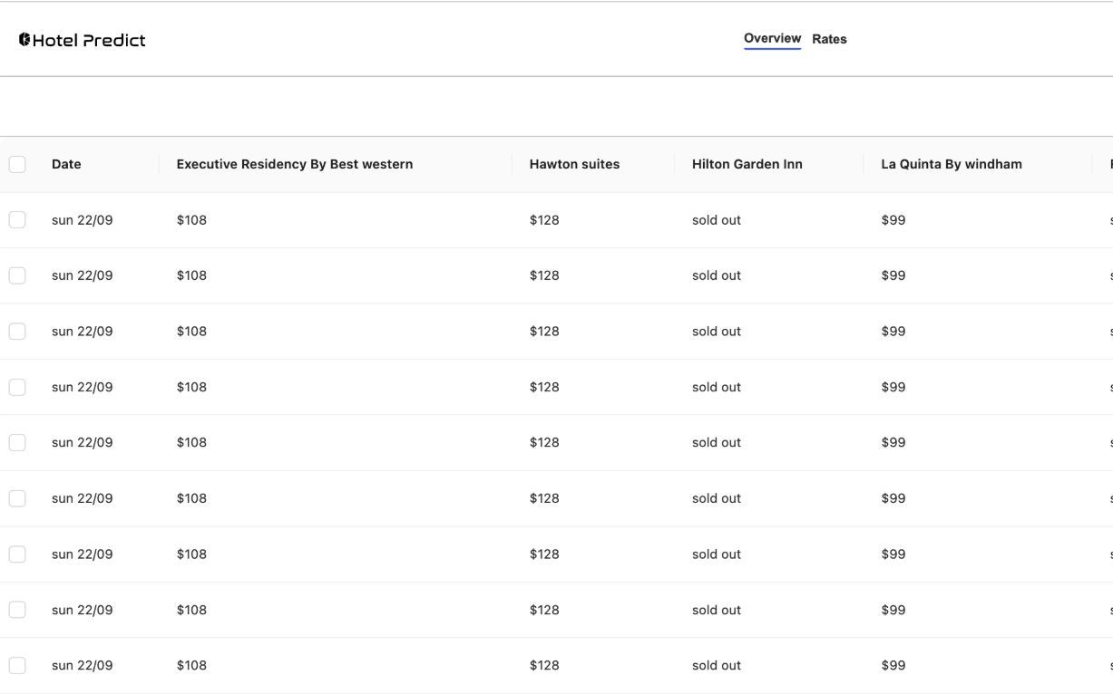Click the last row's sold out cell
This screenshot has height=694, width=1113.
[x=717, y=665]
